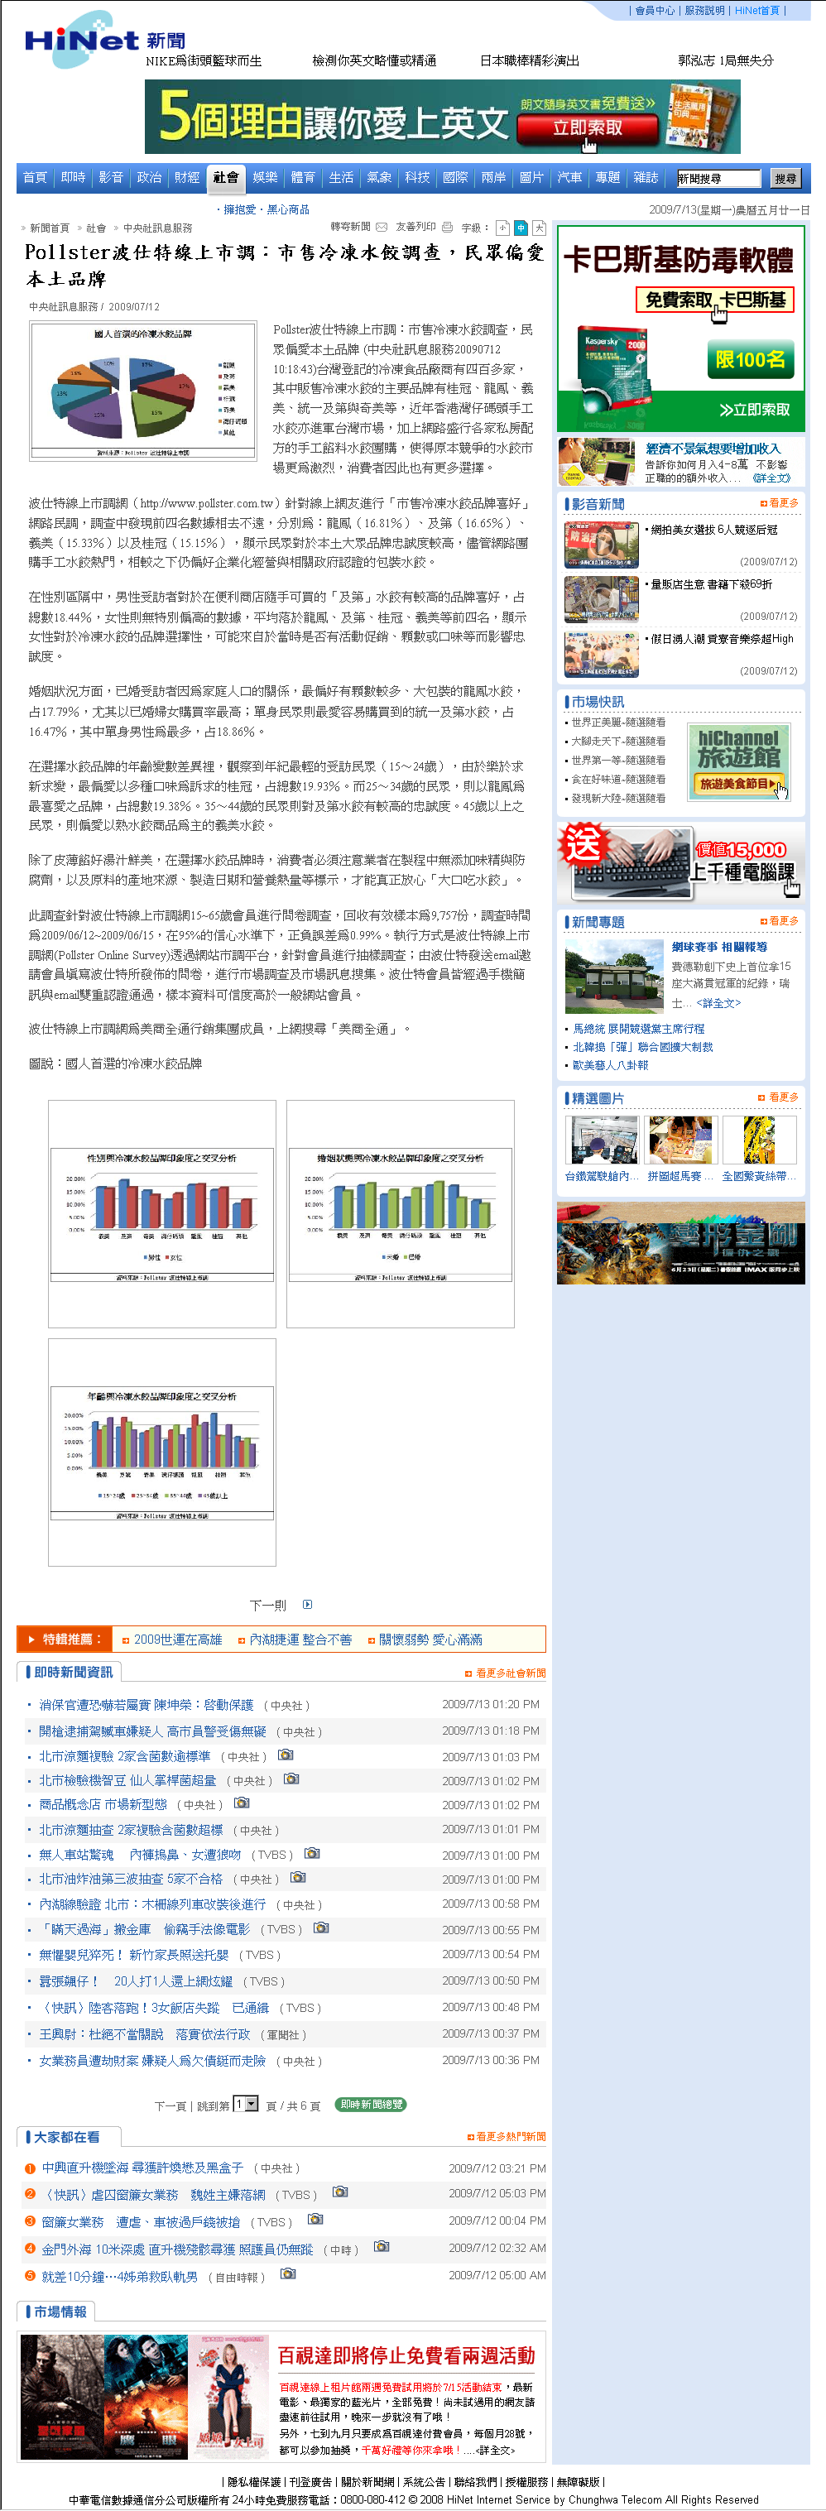Screen dimensions: 826x2511
Task: Click camera icon beside 北市涼麵複驗 headline
Action: (x=286, y=1755)
